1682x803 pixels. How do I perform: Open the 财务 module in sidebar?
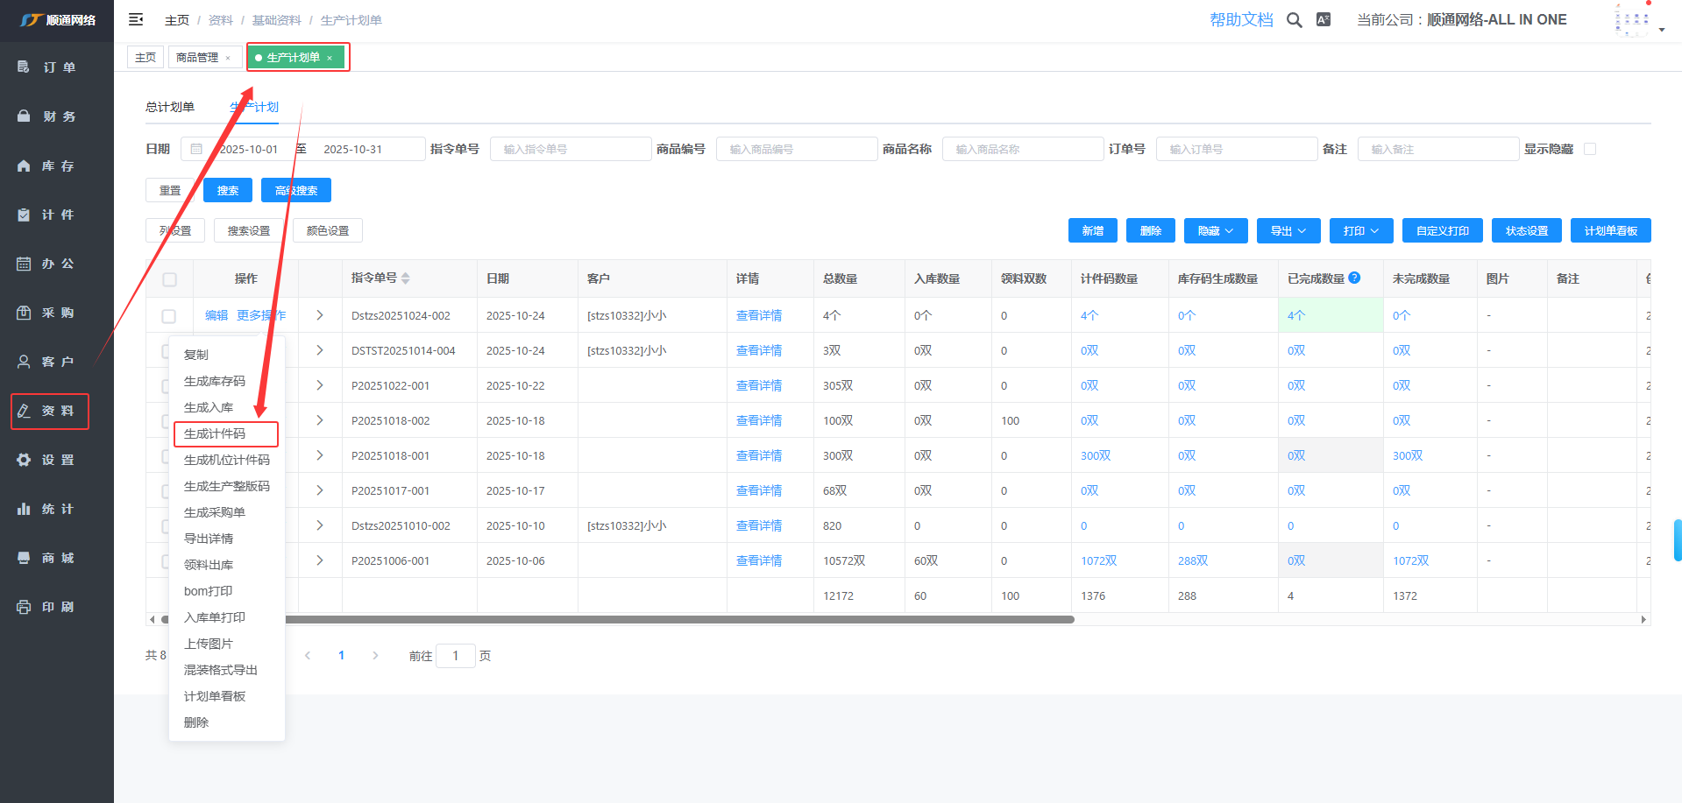tap(58, 116)
